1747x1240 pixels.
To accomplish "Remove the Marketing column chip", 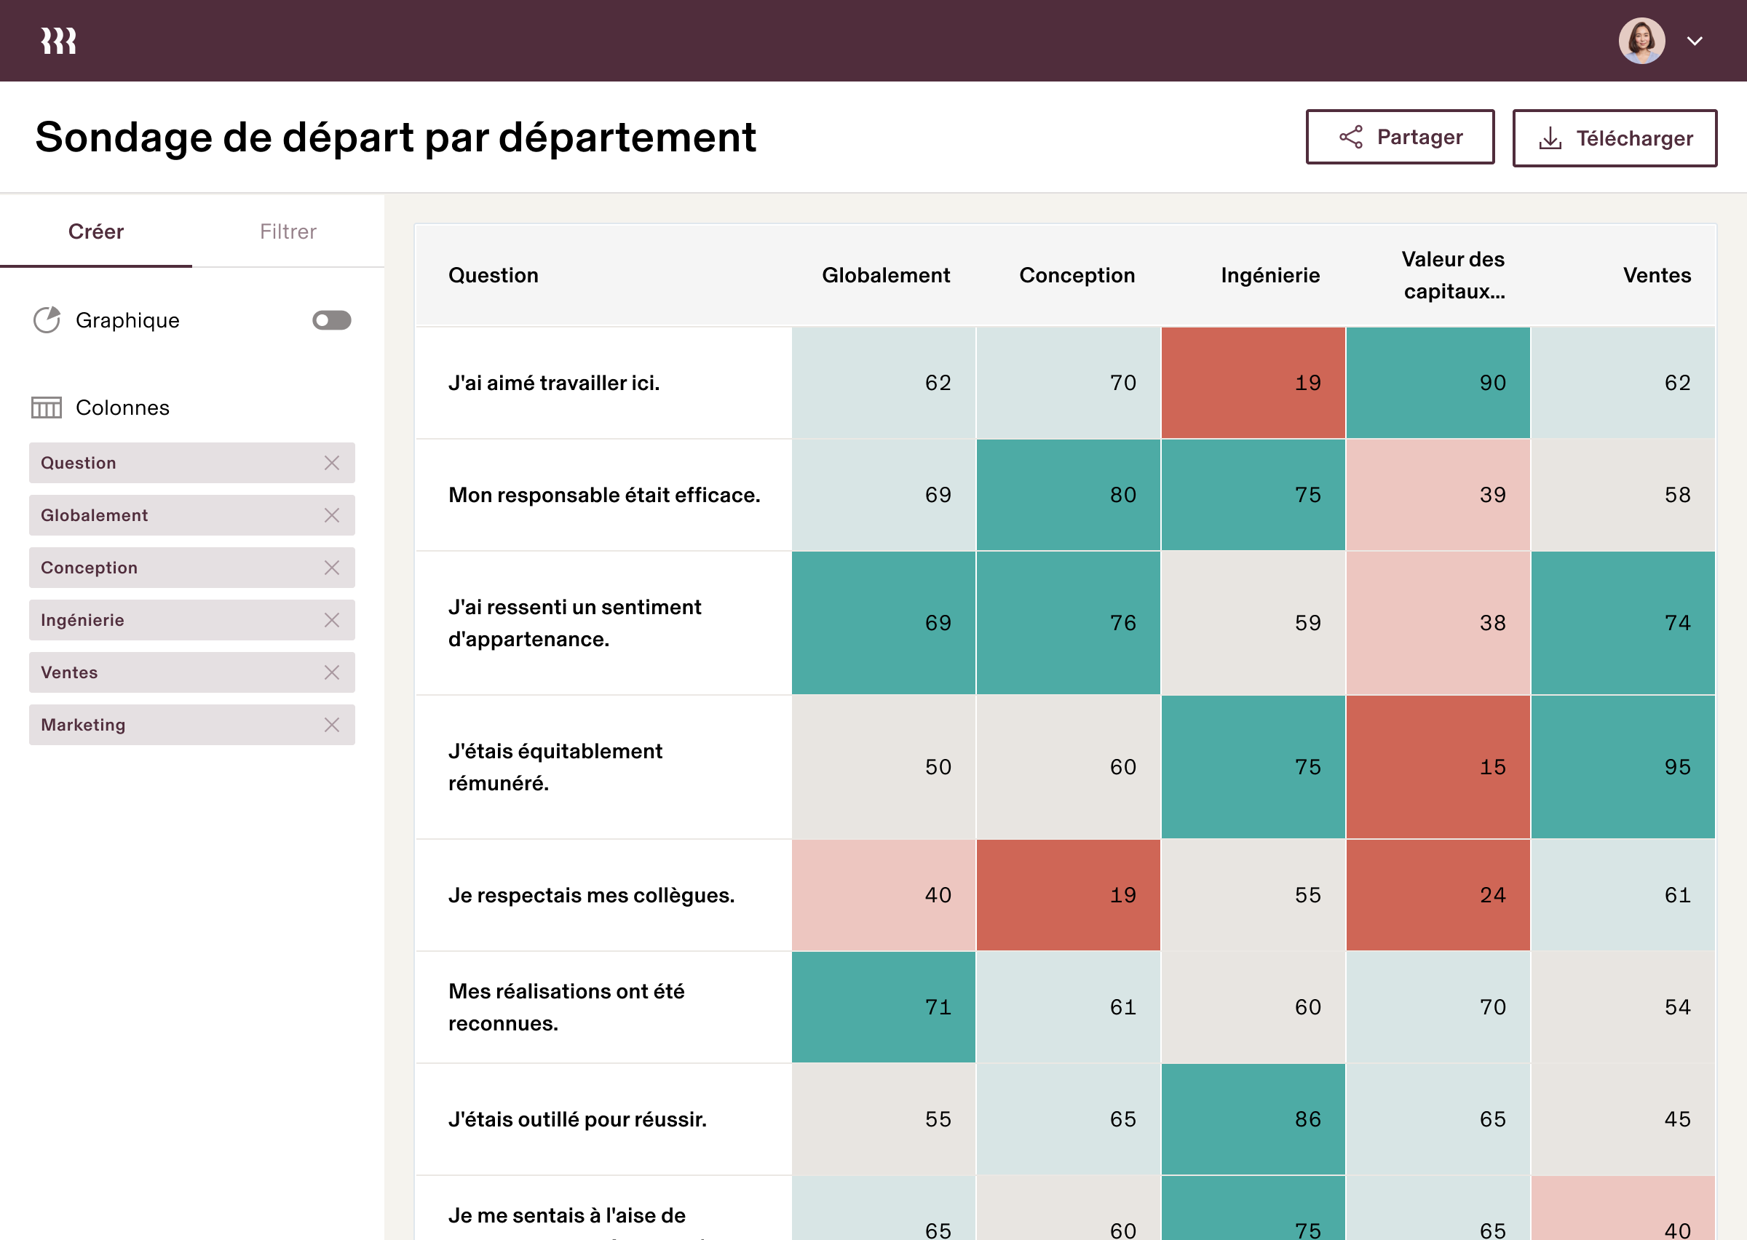I will tap(331, 725).
